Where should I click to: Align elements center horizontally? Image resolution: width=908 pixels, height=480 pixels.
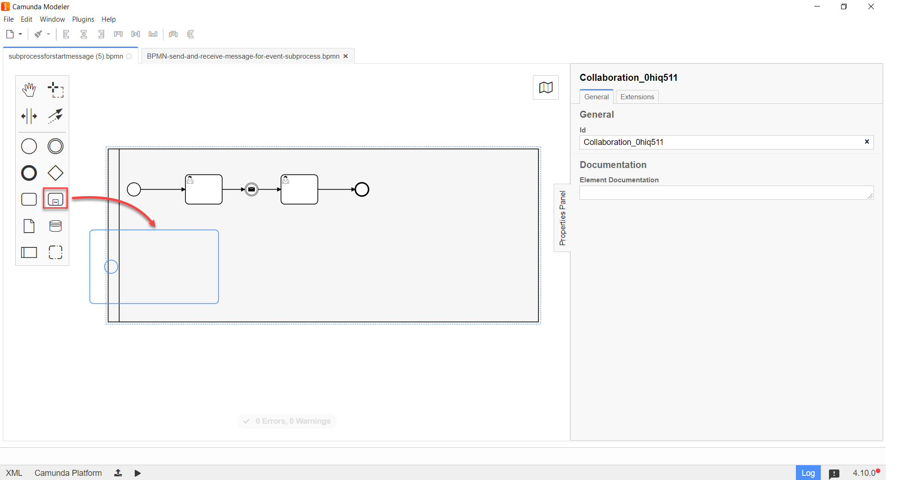(84, 34)
